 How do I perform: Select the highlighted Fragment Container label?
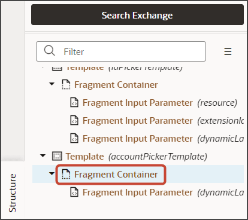coord(116,175)
